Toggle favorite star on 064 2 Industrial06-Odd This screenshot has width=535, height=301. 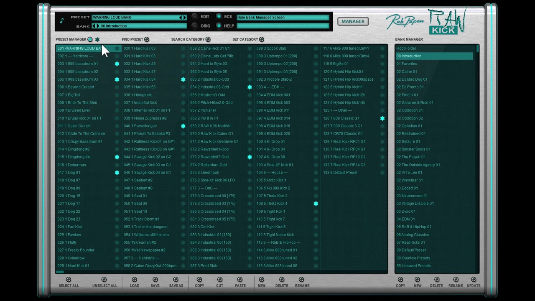[250, 87]
